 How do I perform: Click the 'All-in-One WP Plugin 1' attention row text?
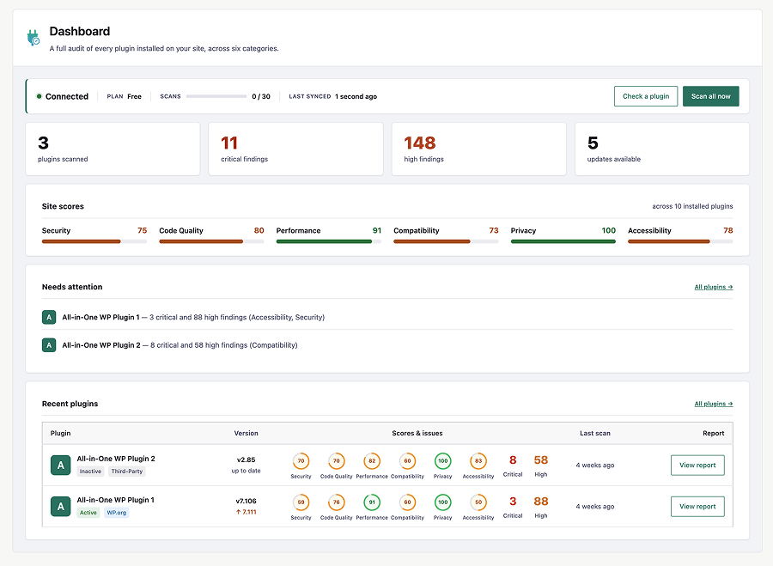coord(193,317)
